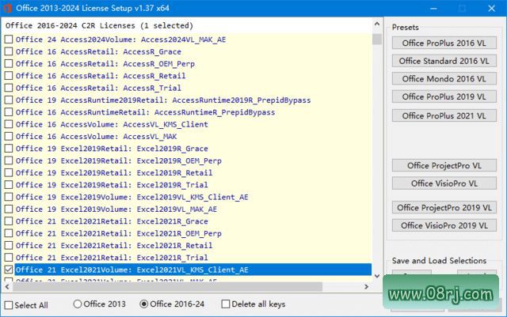Click the license list scroll up arrow
Viewport: 507px width, 317px height.
(x=377, y=24)
